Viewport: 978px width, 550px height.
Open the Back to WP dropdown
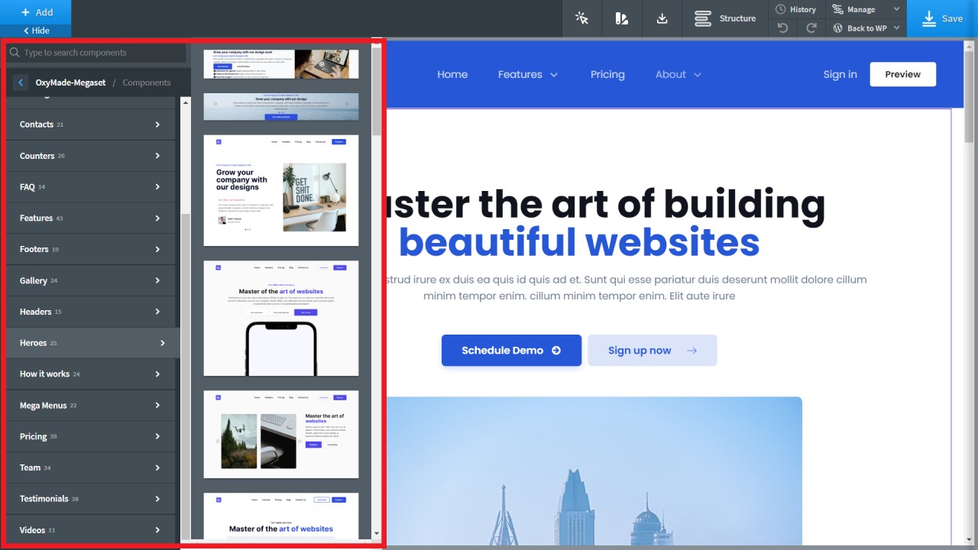tap(866, 28)
